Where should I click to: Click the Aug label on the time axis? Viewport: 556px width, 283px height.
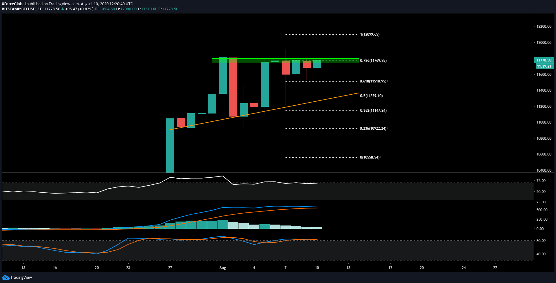(x=223, y=268)
